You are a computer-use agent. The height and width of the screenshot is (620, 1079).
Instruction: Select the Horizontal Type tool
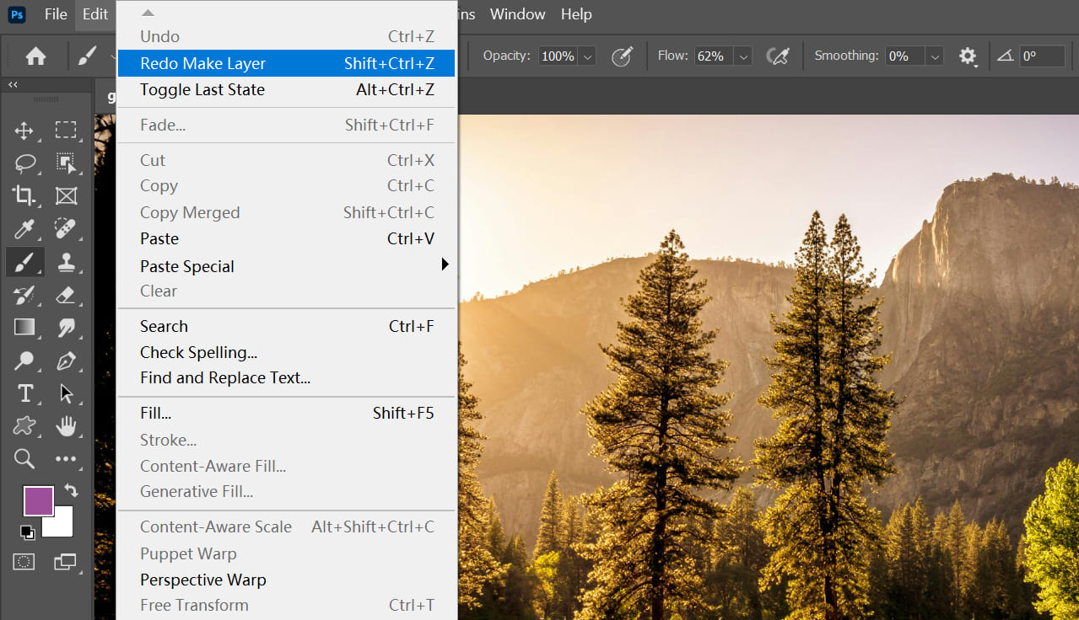(x=24, y=393)
